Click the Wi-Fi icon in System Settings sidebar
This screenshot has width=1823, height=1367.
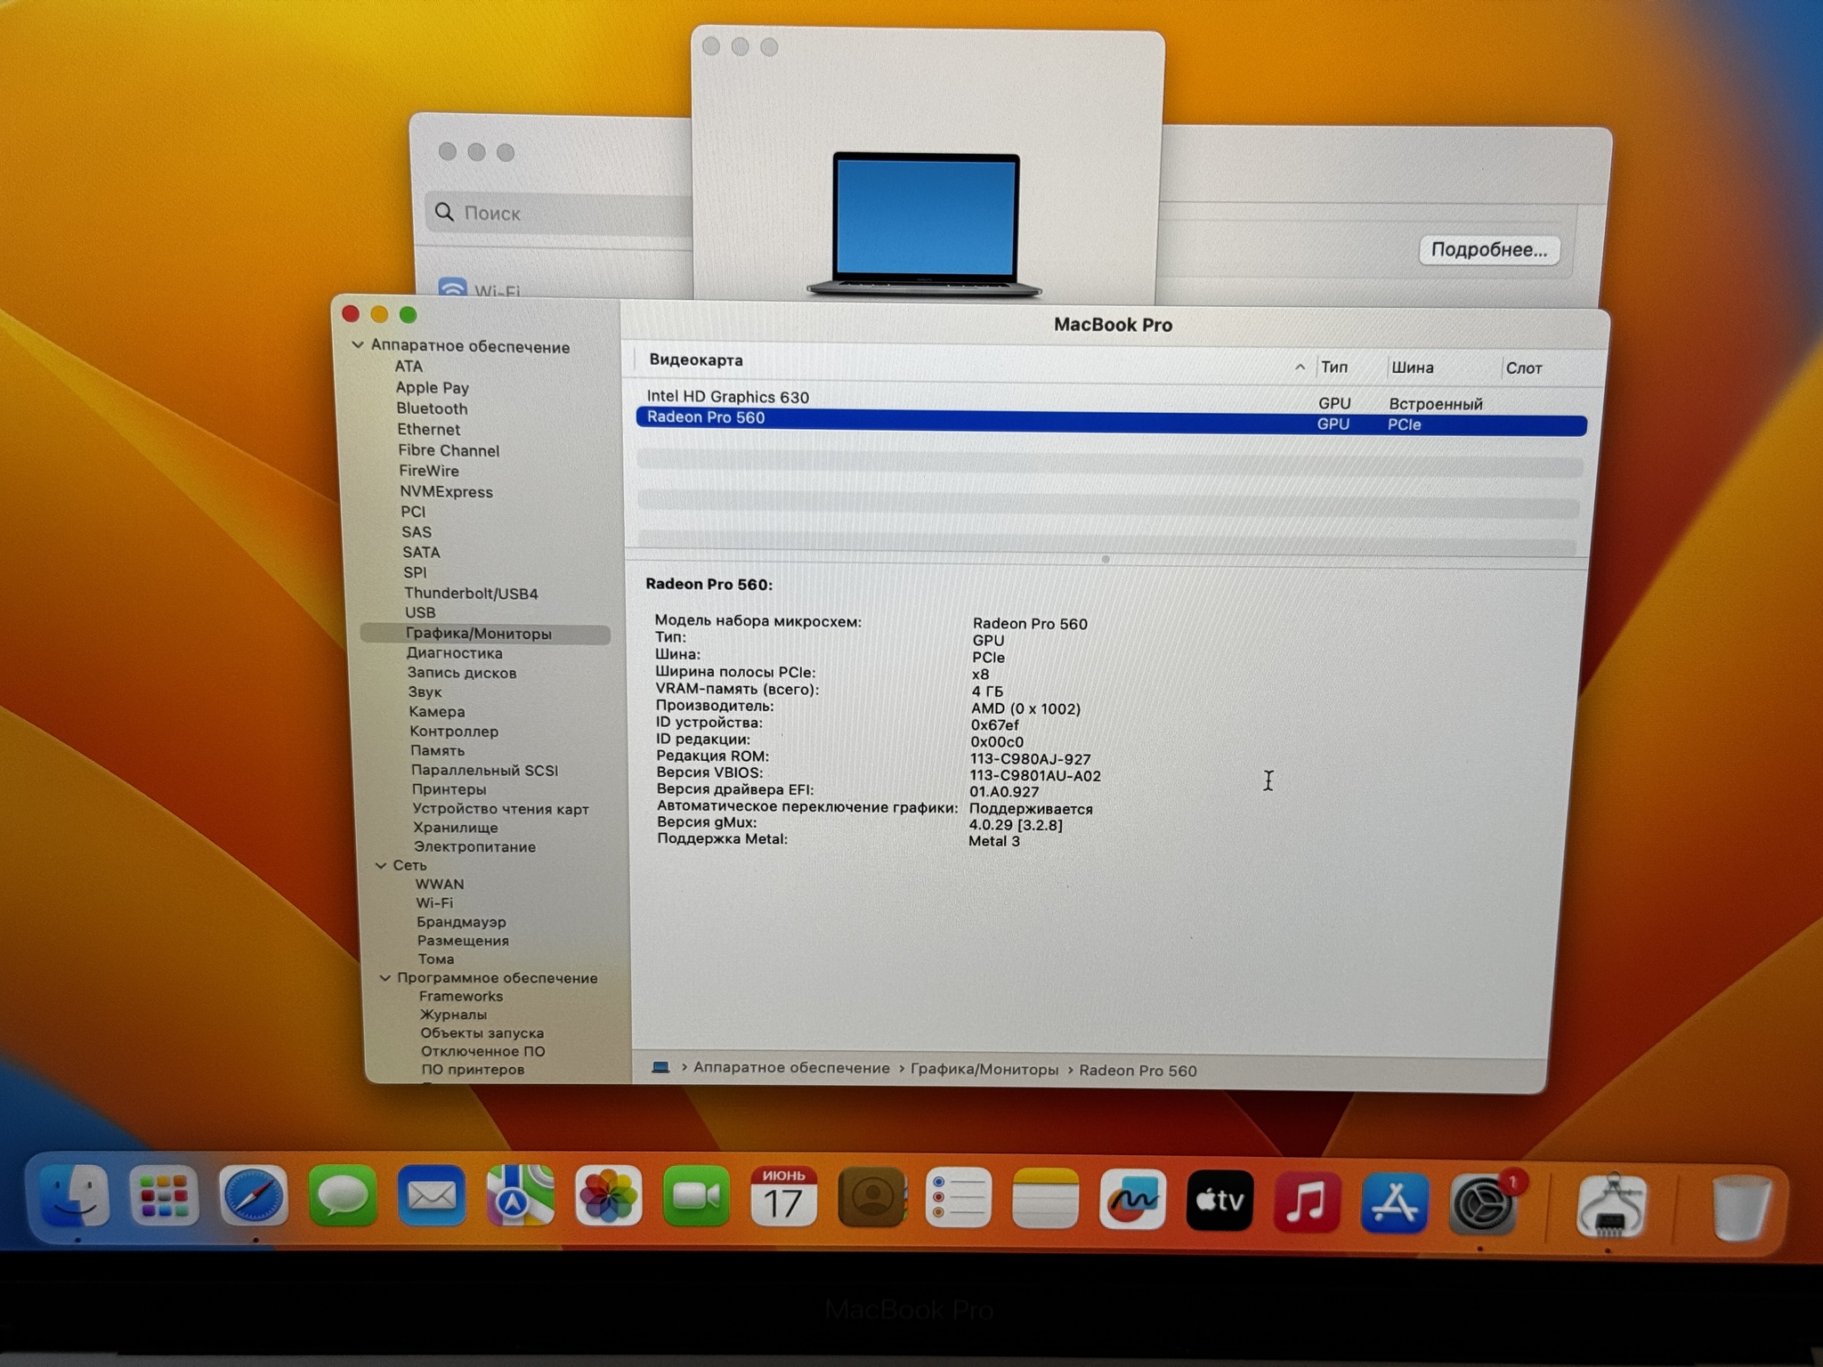pyautogui.click(x=452, y=287)
